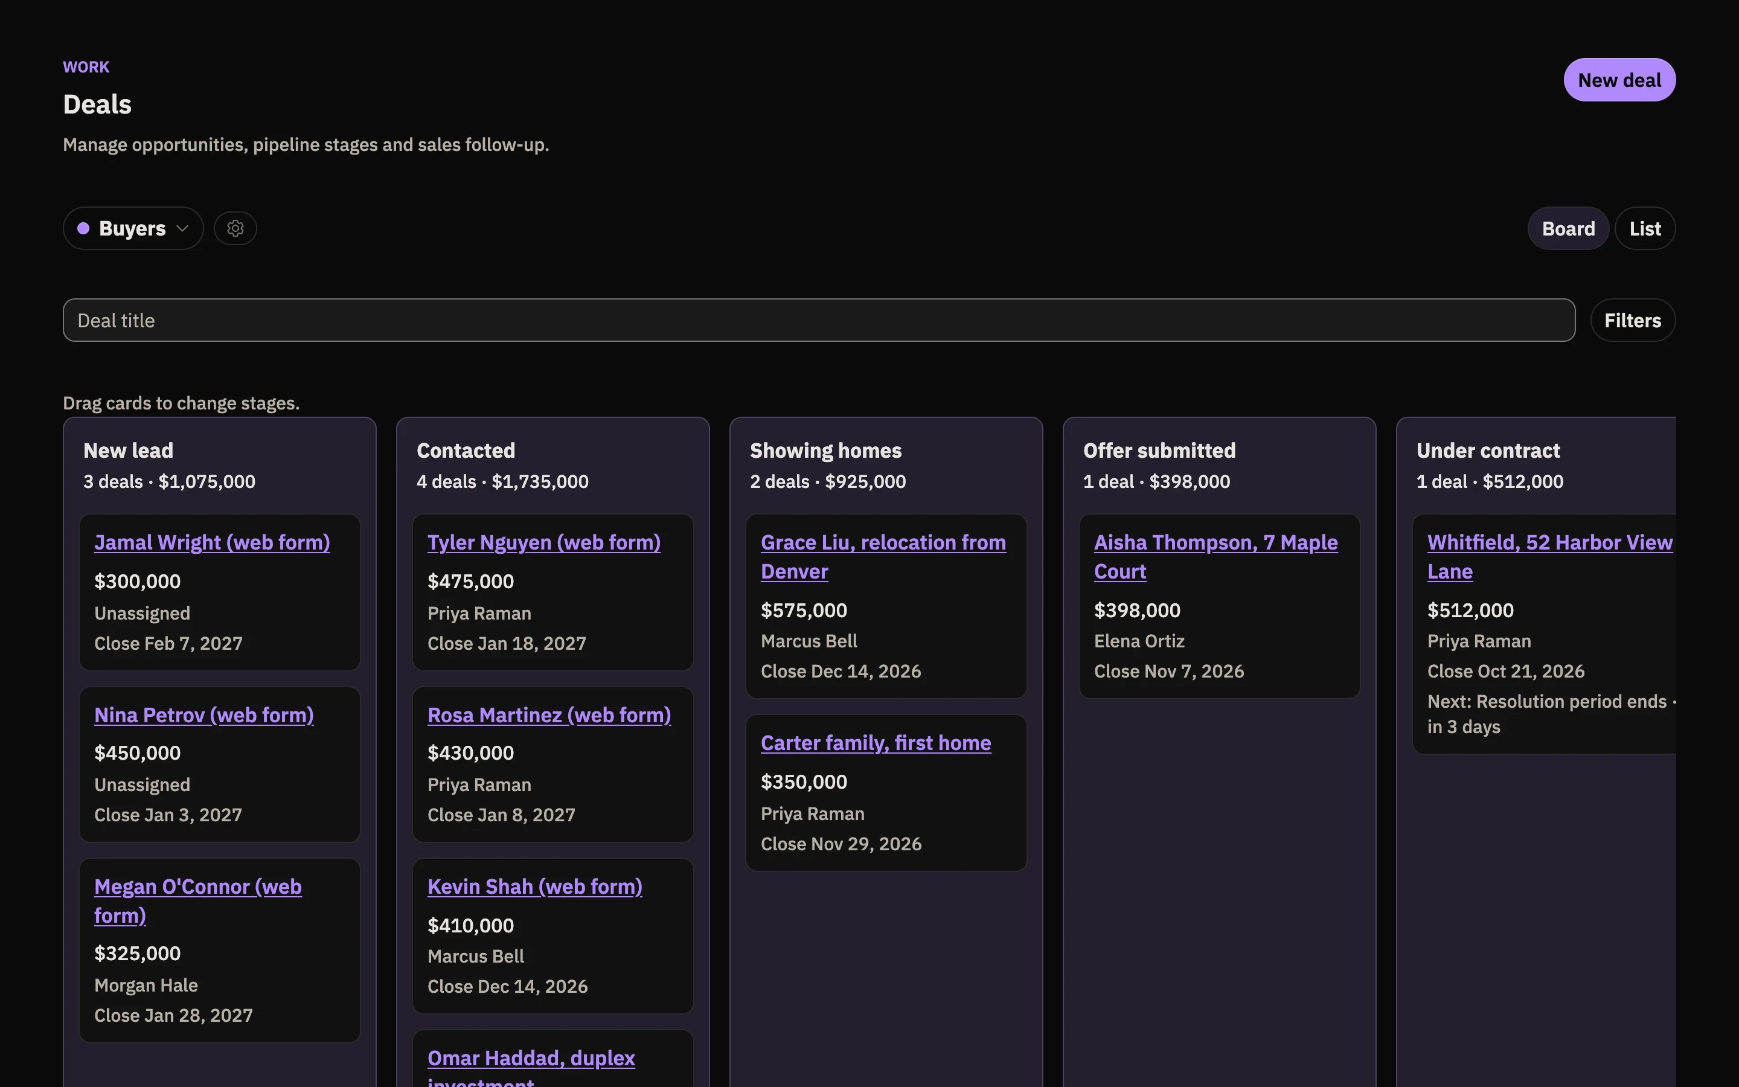Click the 3 deals · $1,075,000 summary
Viewport: 1739px width, 1087px height.
(x=170, y=482)
